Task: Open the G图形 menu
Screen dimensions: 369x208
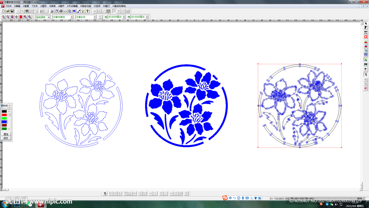Action: coord(44,6)
